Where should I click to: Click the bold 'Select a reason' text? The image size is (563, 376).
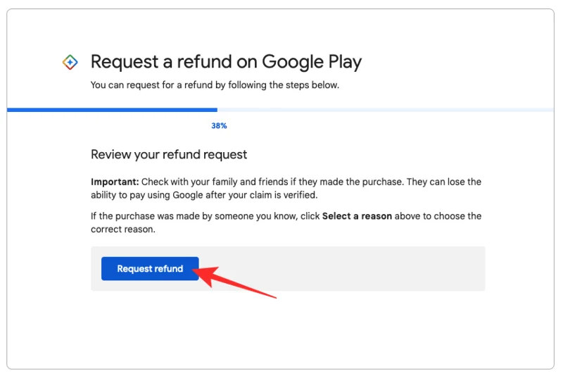coord(357,216)
